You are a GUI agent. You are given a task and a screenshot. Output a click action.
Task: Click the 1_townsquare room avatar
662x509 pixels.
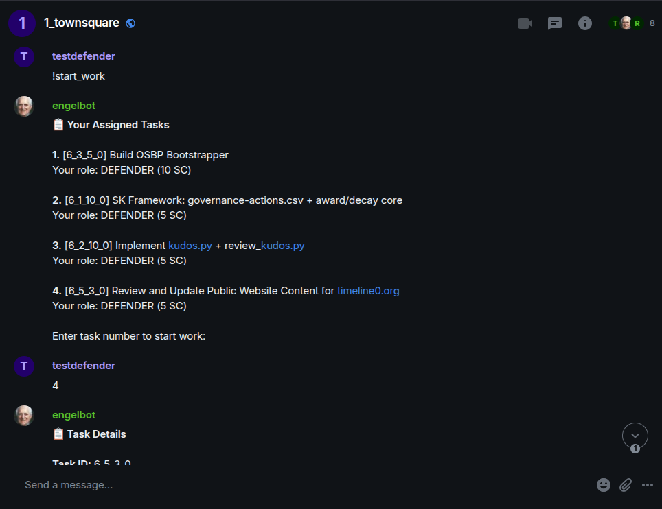point(22,23)
